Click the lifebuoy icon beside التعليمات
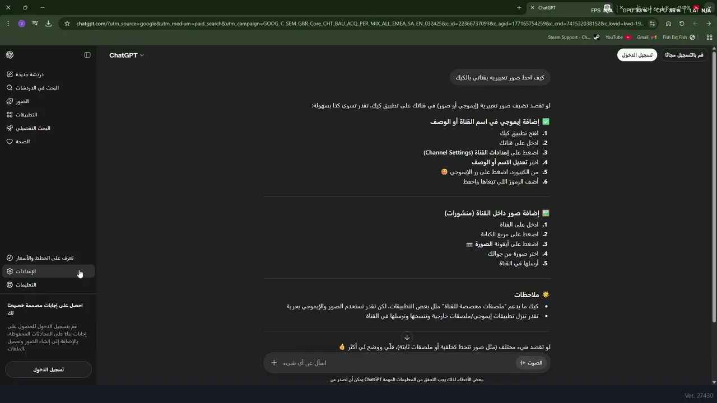The width and height of the screenshot is (717, 403). (x=10, y=285)
